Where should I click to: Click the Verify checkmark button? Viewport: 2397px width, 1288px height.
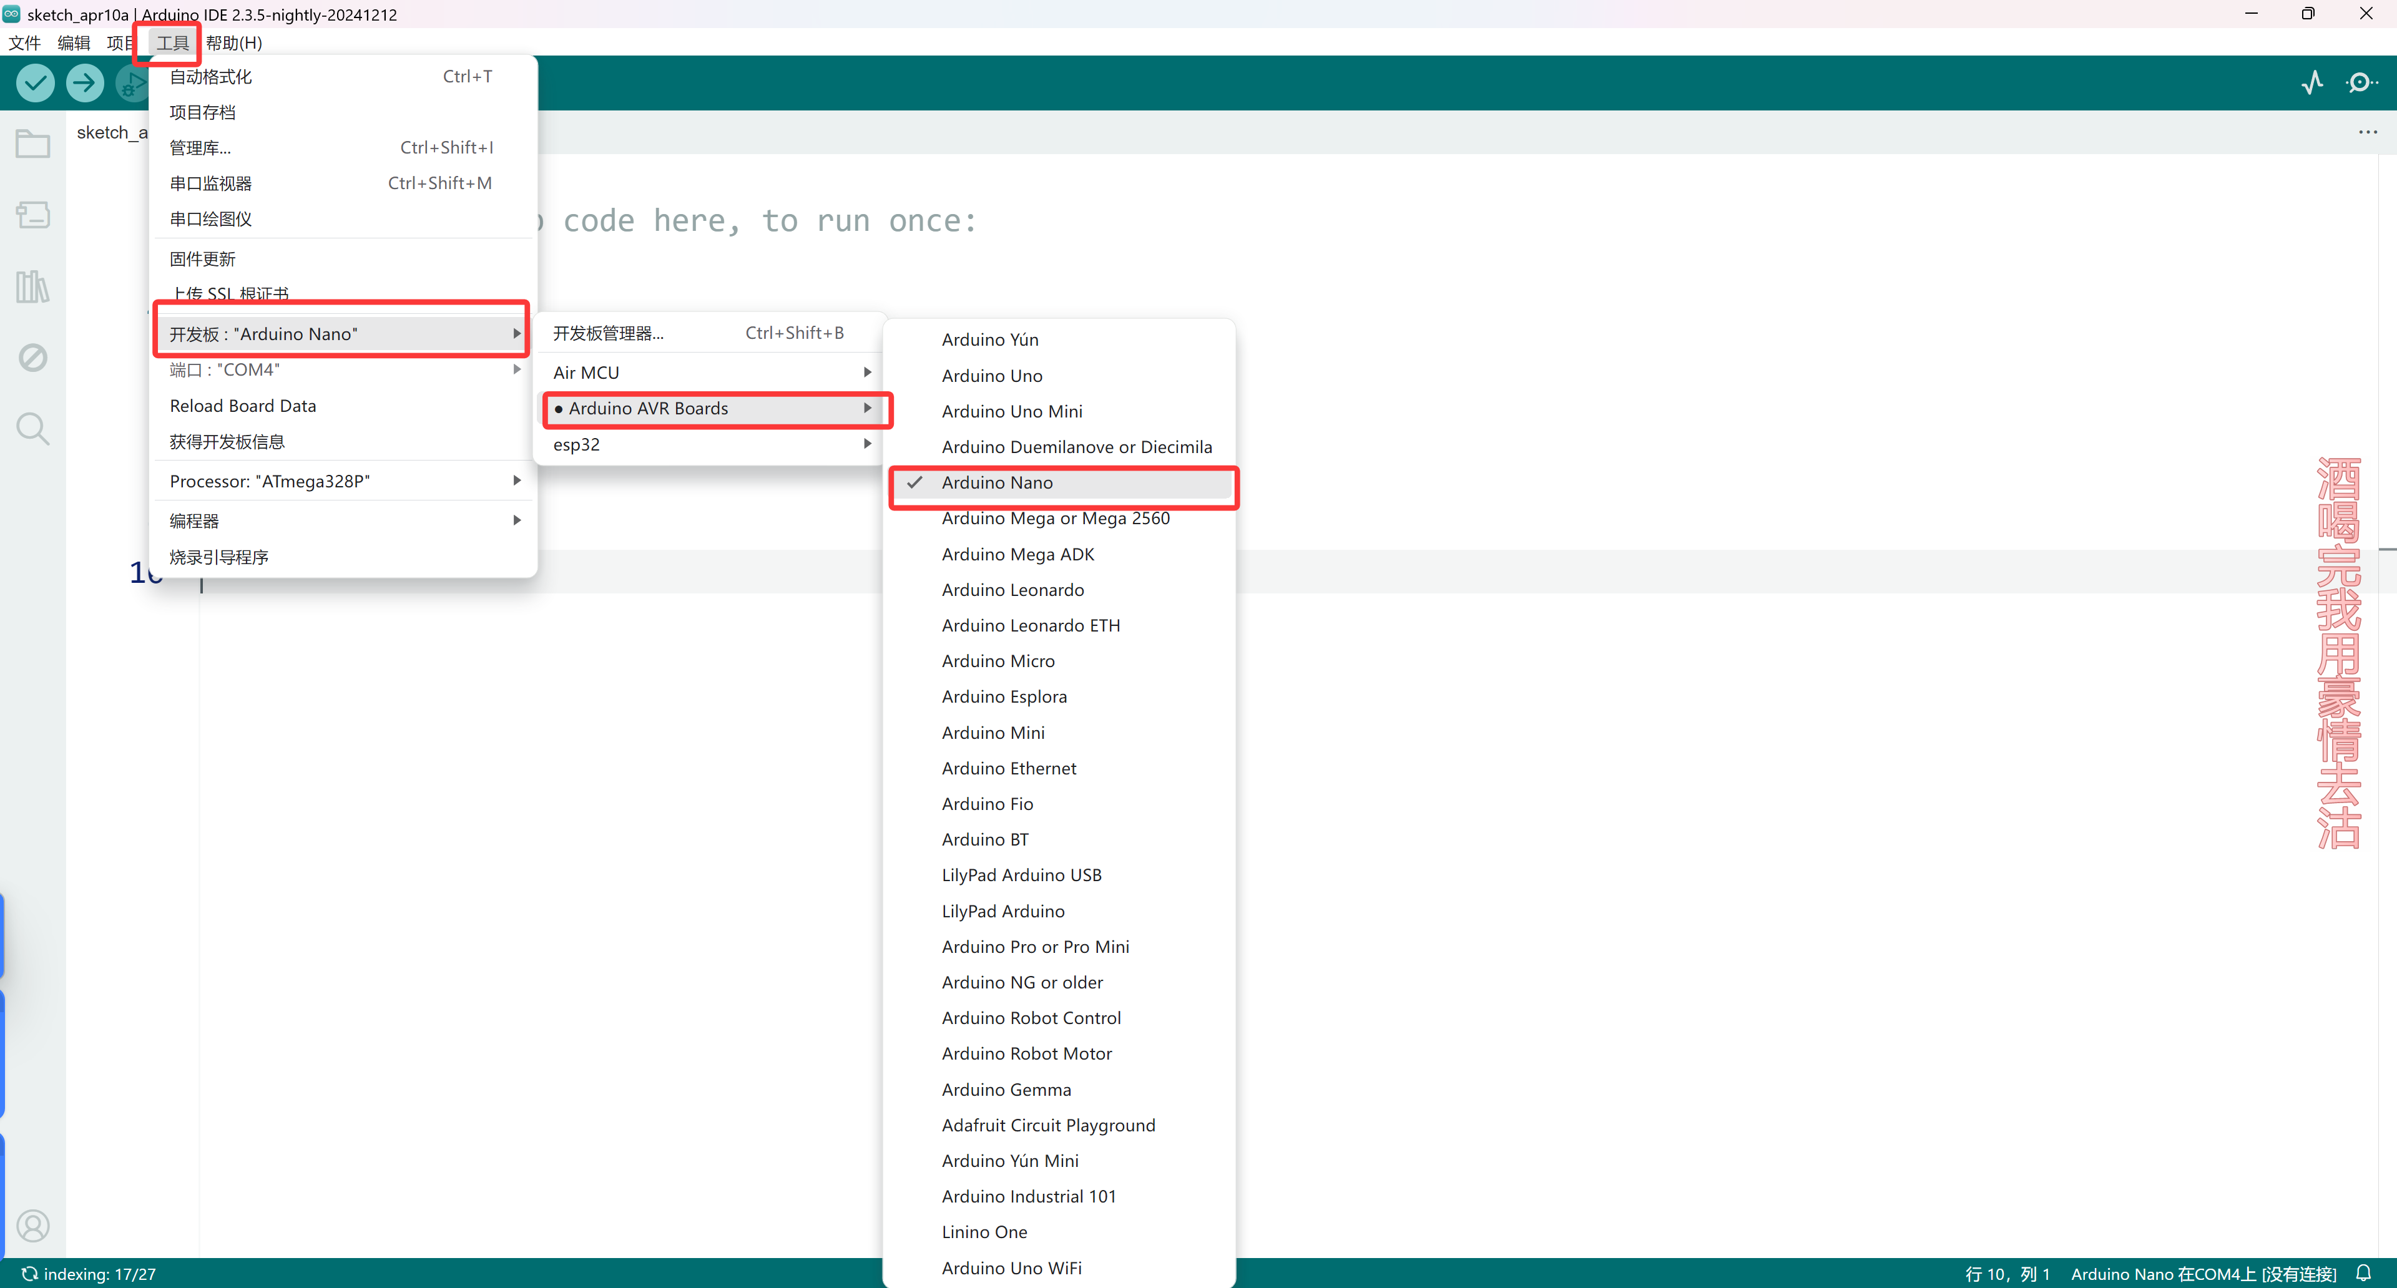pyautogui.click(x=36, y=83)
